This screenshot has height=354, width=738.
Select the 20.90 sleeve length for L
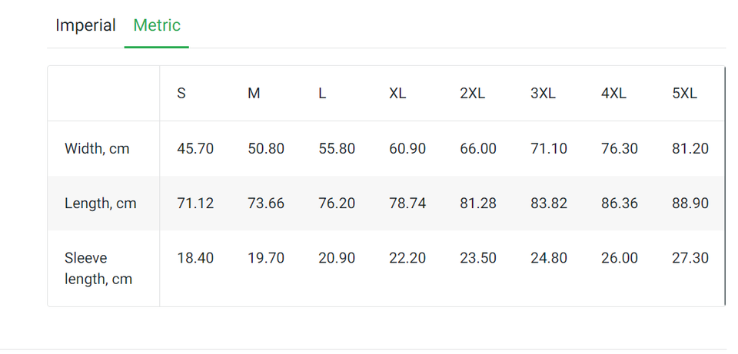(337, 258)
